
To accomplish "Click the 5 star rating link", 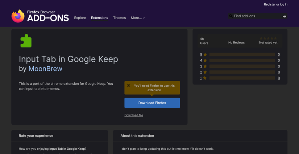I will pyautogui.click(x=203, y=54).
